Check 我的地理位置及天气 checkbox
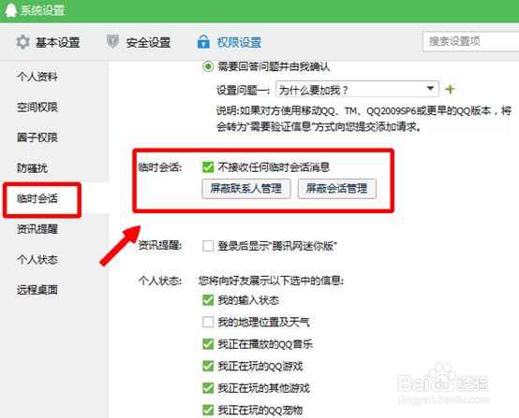This screenshot has height=418, width=519. click(208, 322)
